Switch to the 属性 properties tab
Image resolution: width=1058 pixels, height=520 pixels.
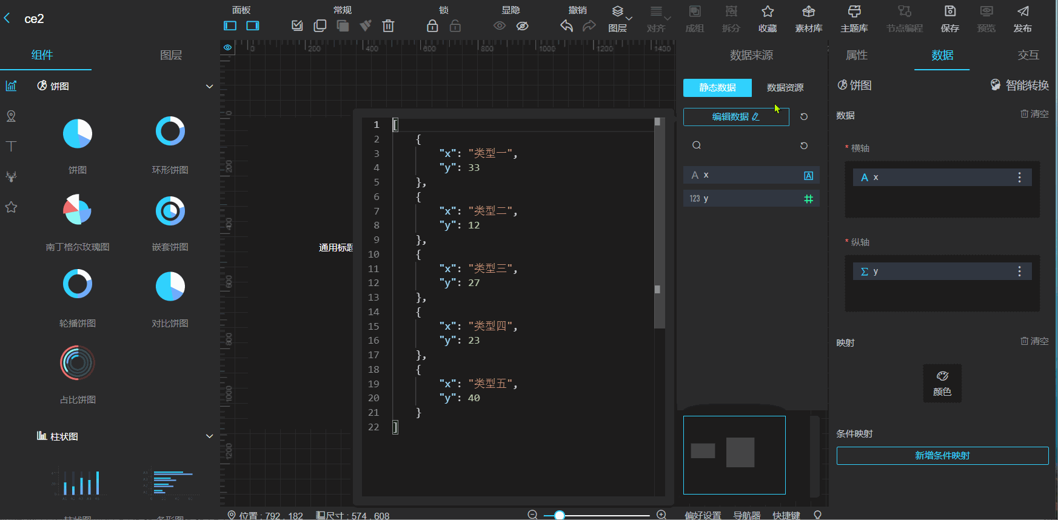pos(857,55)
